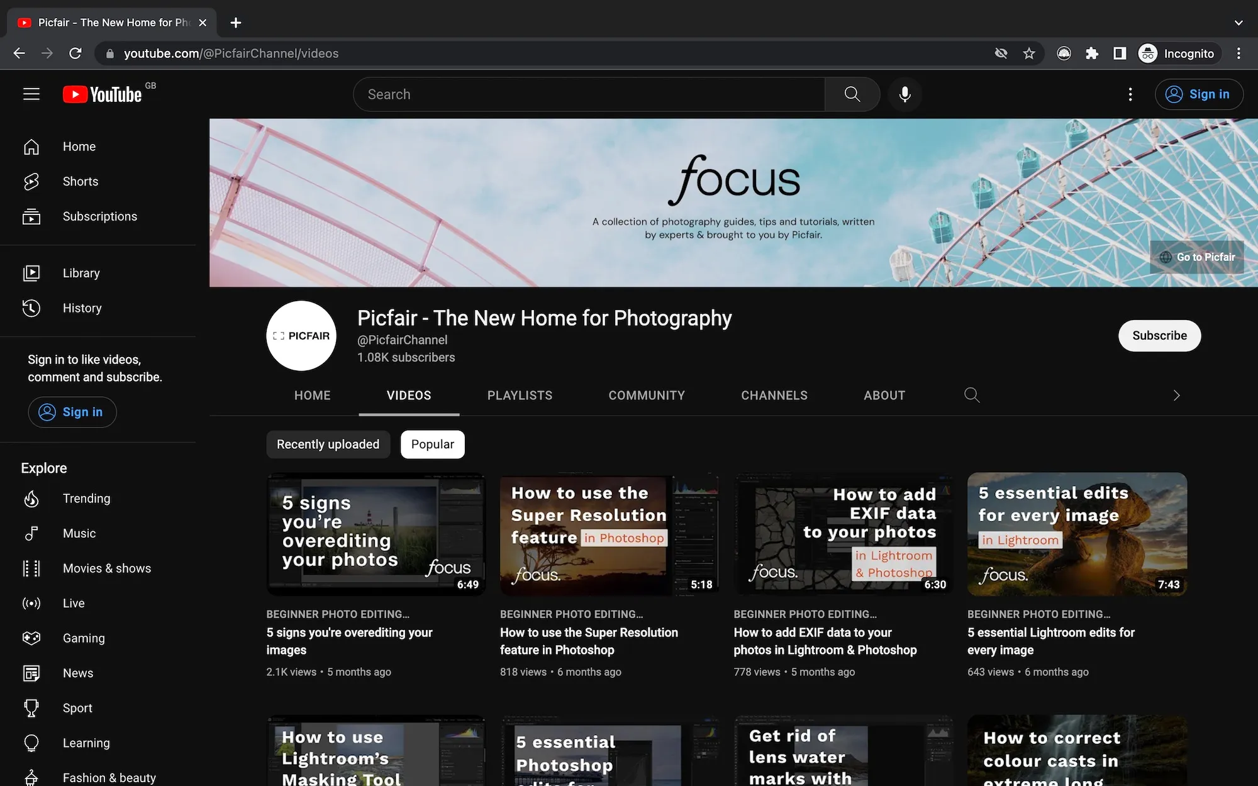Screen dimensions: 1258x786
Task: Open 'How to use the Super Resolution feature' title
Action: (589, 641)
